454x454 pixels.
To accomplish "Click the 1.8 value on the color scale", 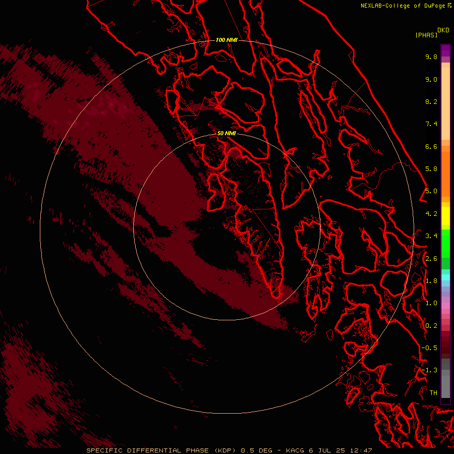I will point(431,281).
